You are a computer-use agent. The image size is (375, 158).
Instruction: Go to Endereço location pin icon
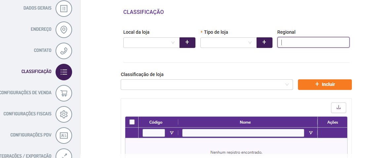[x=63, y=30]
